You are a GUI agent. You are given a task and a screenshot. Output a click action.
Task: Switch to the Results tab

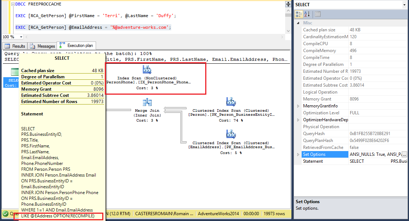point(15,46)
